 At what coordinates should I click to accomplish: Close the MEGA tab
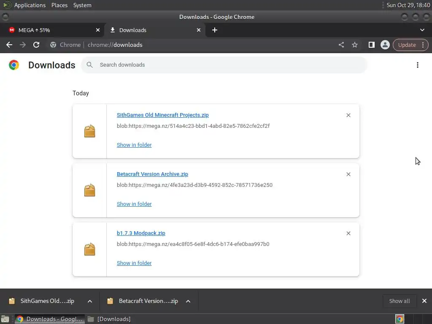pos(98,30)
